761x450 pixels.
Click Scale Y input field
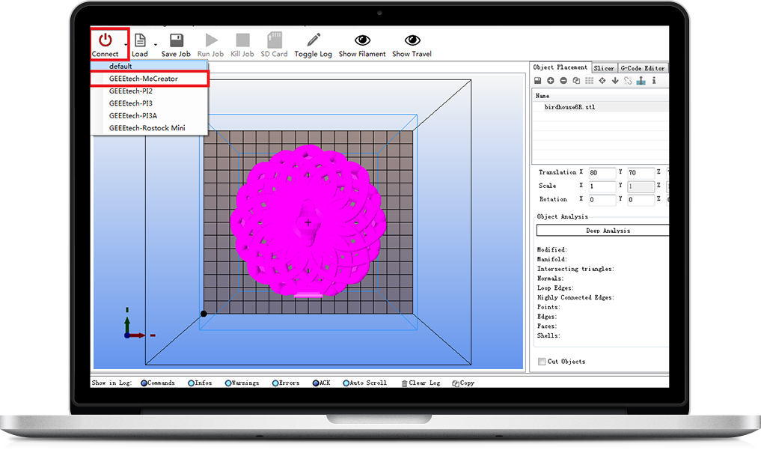pyautogui.click(x=641, y=186)
